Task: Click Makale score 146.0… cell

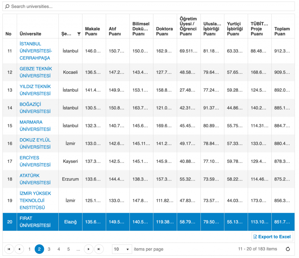Action: pyautogui.click(x=94, y=51)
